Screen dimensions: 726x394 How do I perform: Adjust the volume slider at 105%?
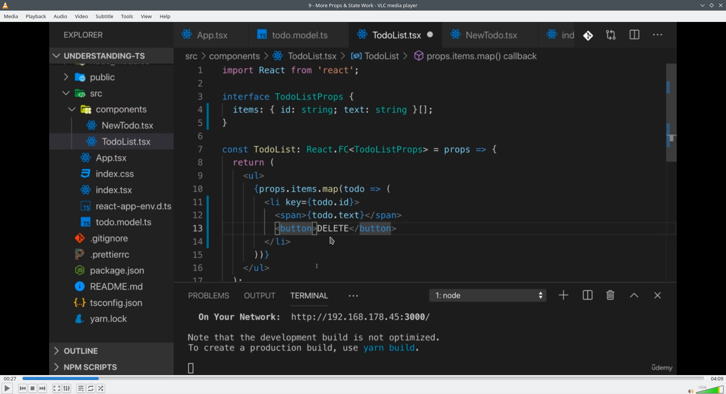pos(710,390)
